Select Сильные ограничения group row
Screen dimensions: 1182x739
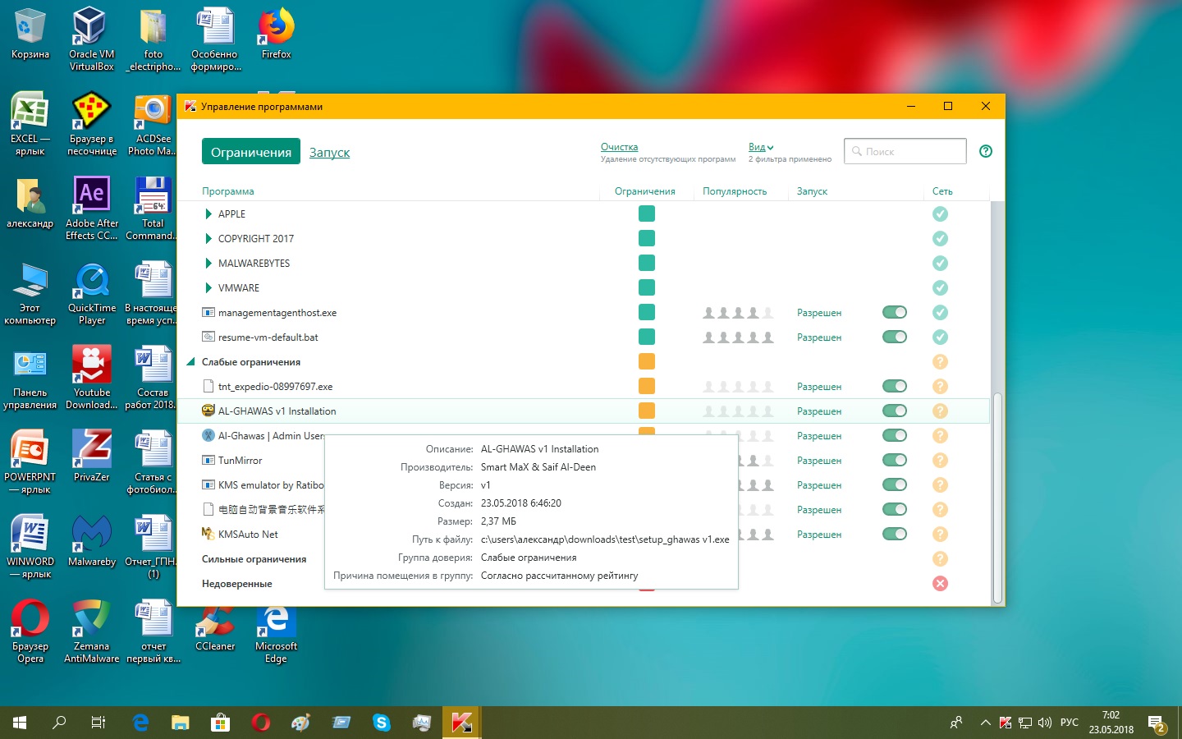tap(254, 559)
